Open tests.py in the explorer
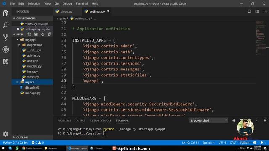 point(32,71)
